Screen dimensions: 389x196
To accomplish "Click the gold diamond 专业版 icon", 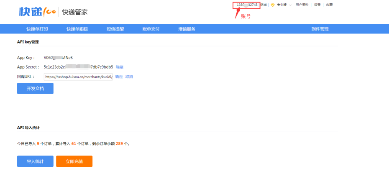I will 272,5.
